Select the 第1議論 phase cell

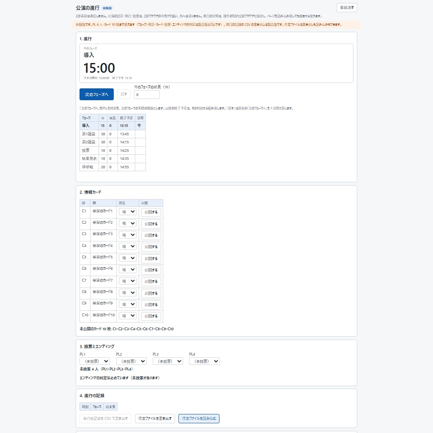pos(89,134)
